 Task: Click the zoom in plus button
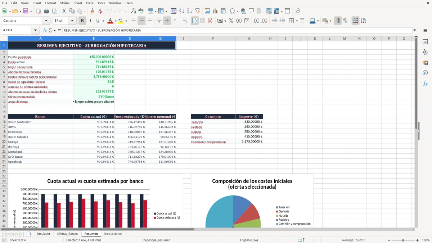point(418,240)
